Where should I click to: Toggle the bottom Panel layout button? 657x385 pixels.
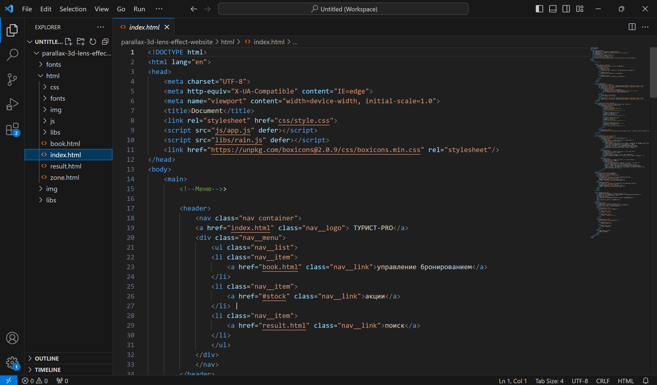553,9
